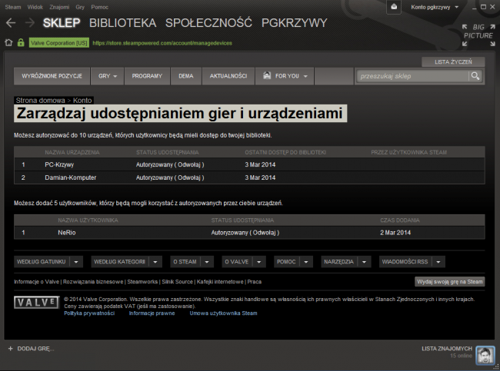The image size is (500, 371).
Task: Open Silnik Source footer link
Action: click(177, 282)
